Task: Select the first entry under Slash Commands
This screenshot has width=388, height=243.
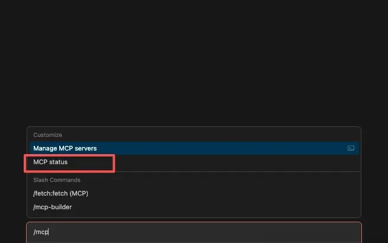Action: 60,193
